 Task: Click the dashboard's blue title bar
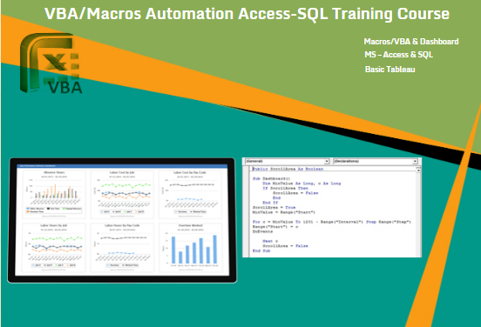(x=122, y=166)
